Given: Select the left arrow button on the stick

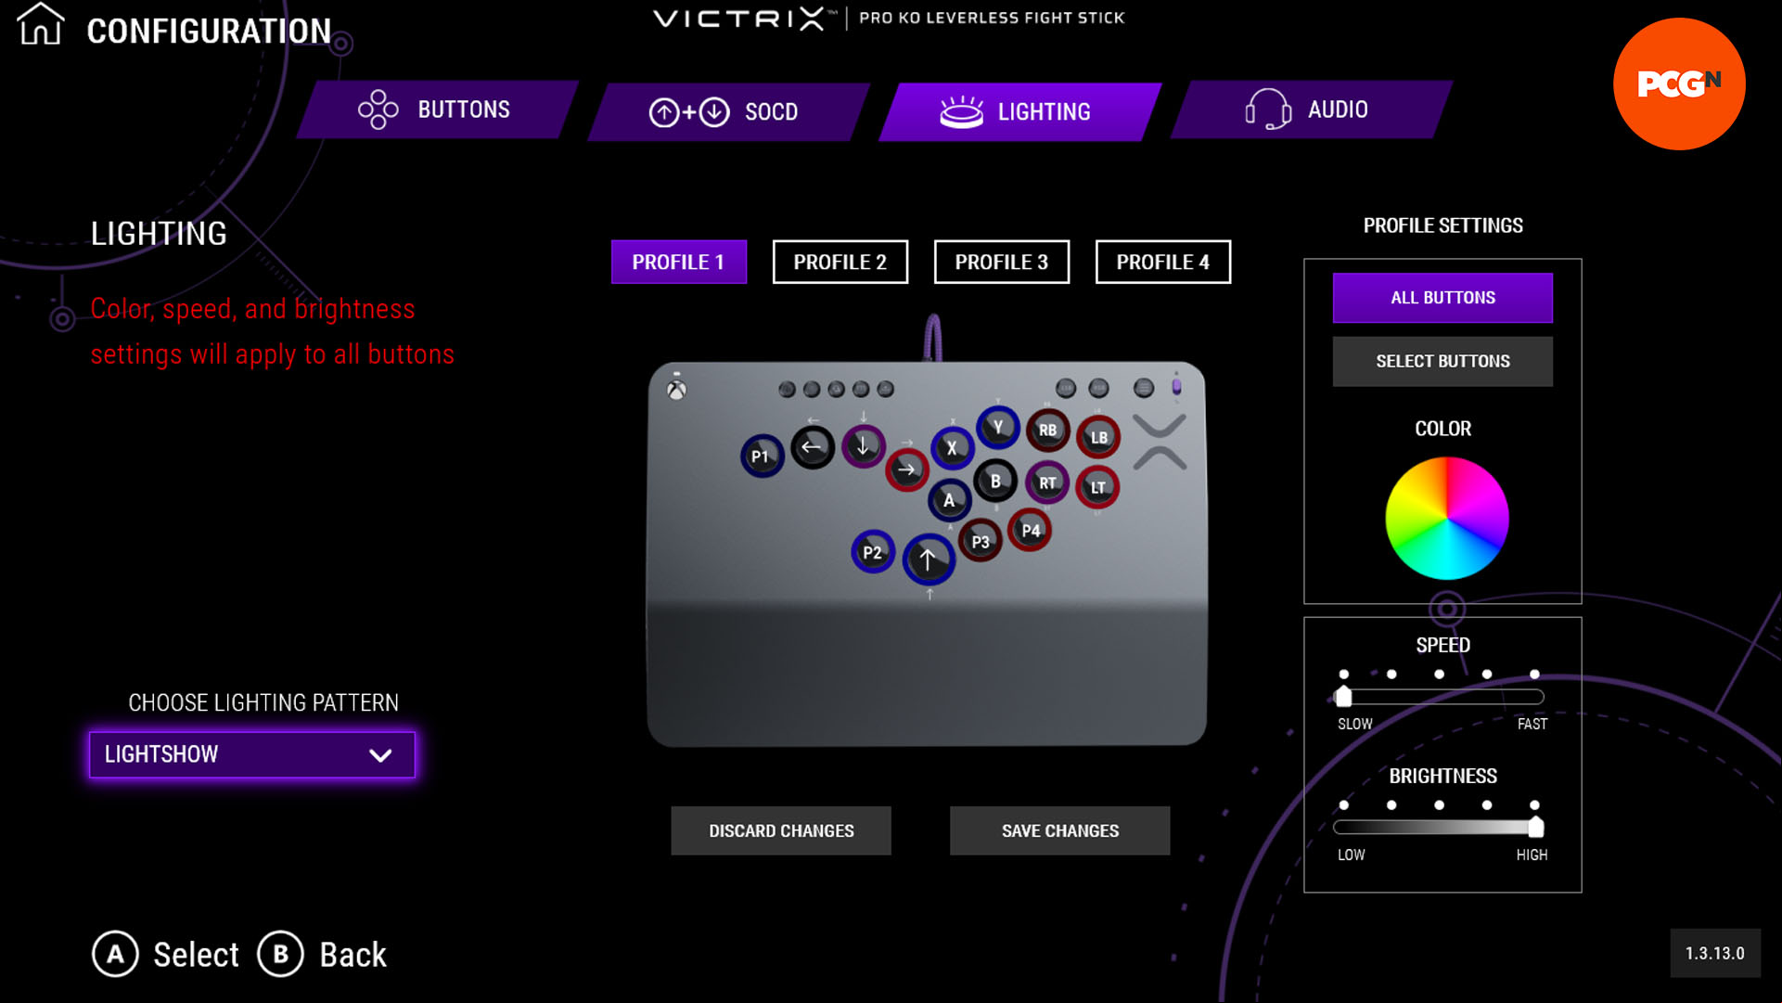Looking at the screenshot, I should click(812, 447).
